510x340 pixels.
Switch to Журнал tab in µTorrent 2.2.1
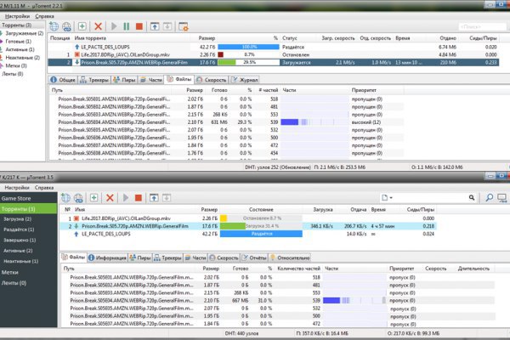[245, 79]
